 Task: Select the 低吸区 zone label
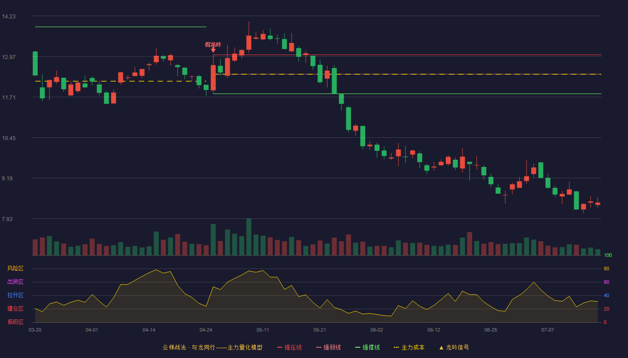(15, 322)
